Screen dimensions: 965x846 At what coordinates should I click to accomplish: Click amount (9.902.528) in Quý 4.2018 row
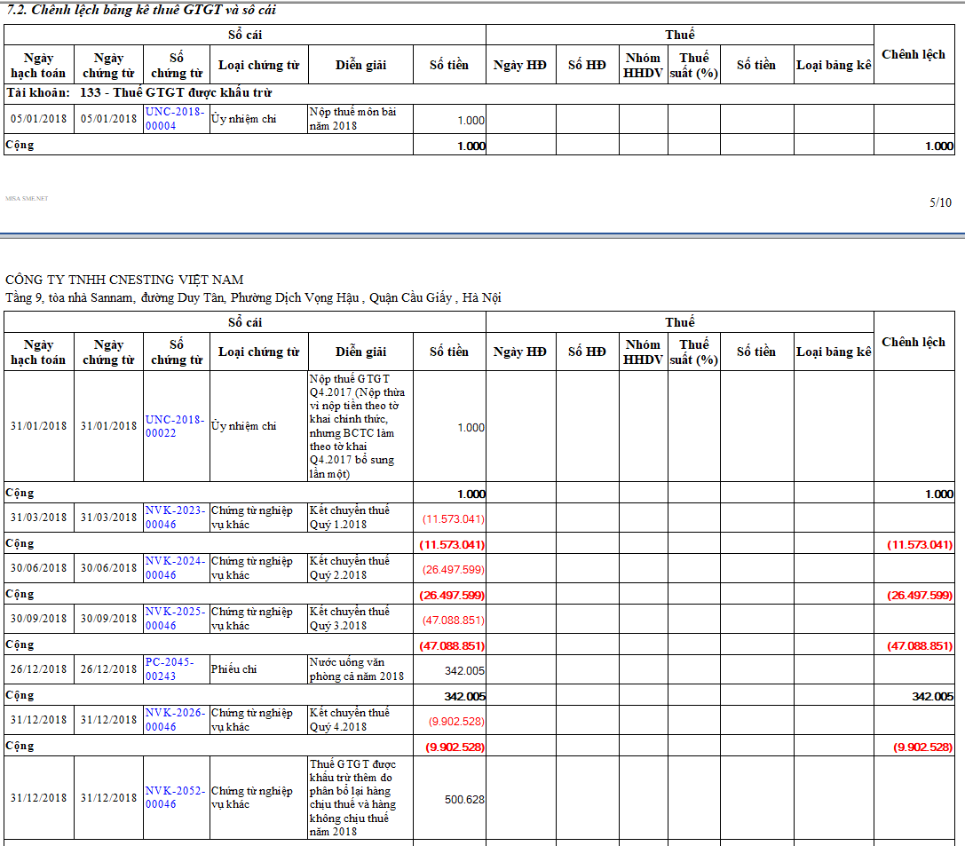[456, 721]
